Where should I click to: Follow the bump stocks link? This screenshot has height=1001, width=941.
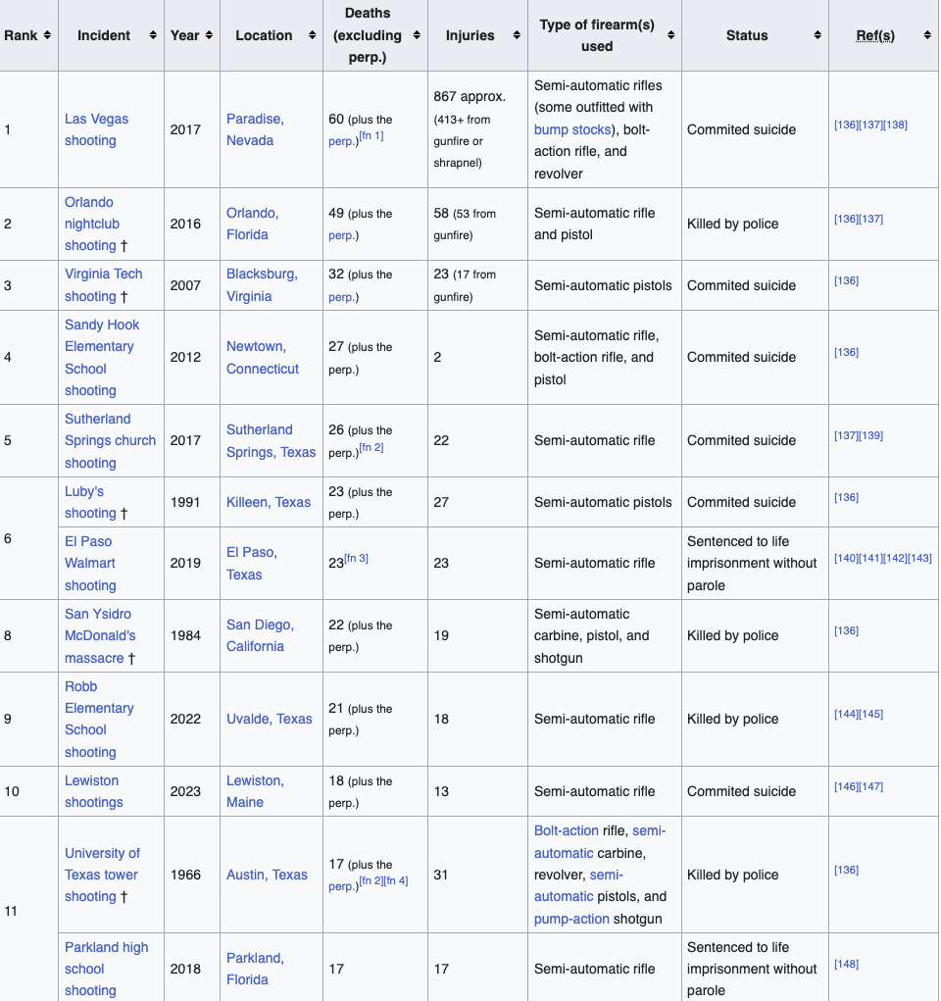[572, 129]
